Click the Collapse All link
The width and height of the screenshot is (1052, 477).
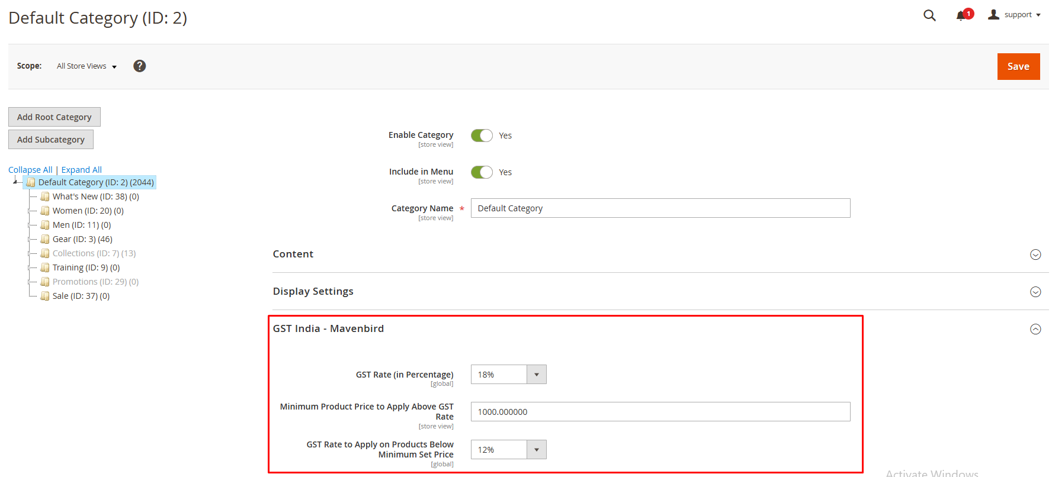click(x=30, y=170)
